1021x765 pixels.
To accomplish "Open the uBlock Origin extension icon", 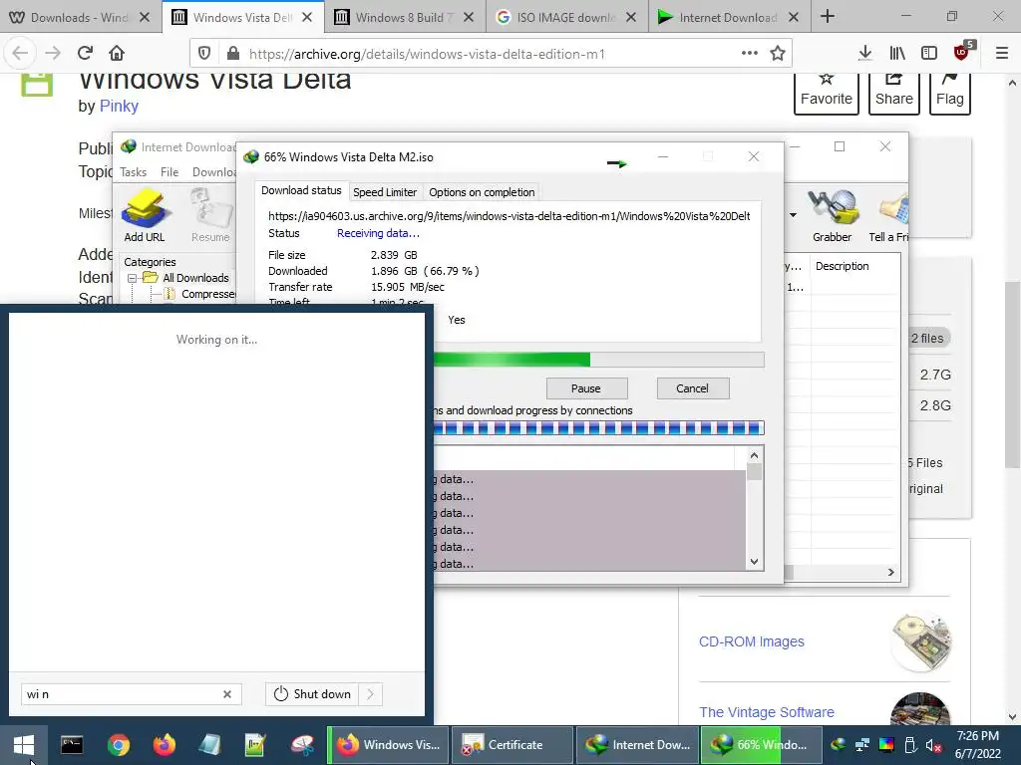I will pos(962,52).
